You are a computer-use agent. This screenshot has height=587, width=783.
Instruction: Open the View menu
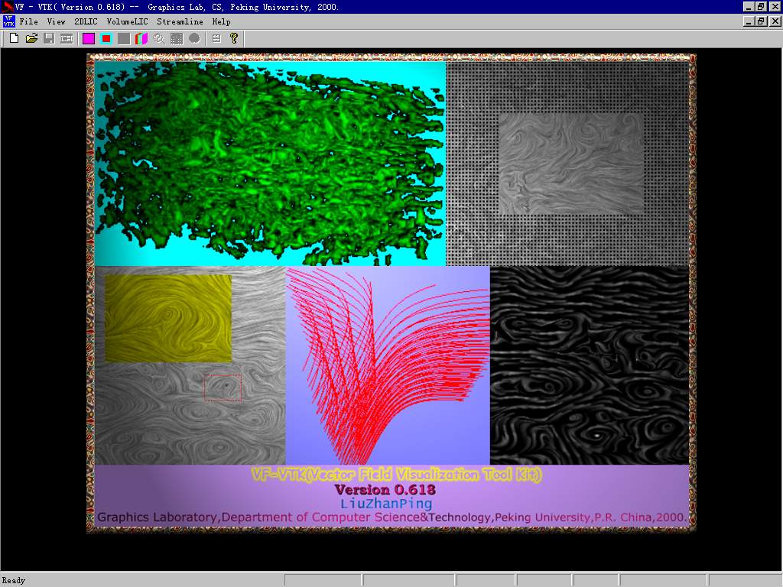pyautogui.click(x=56, y=21)
